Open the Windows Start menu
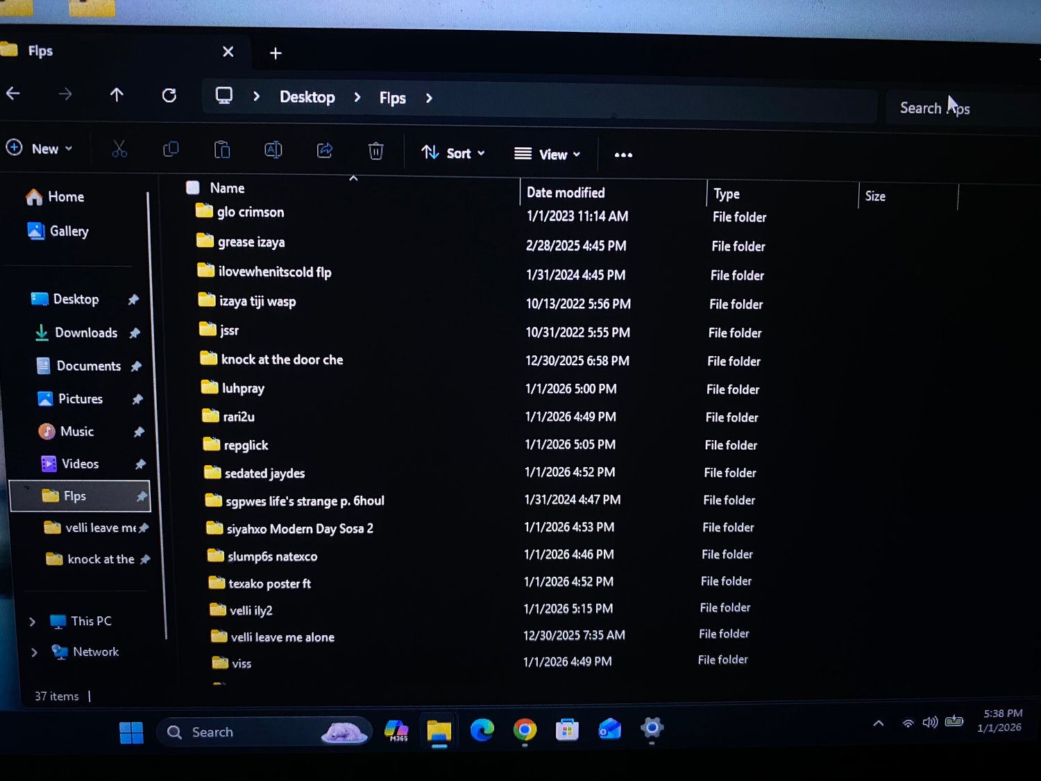This screenshot has width=1041, height=781. [x=131, y=732]
